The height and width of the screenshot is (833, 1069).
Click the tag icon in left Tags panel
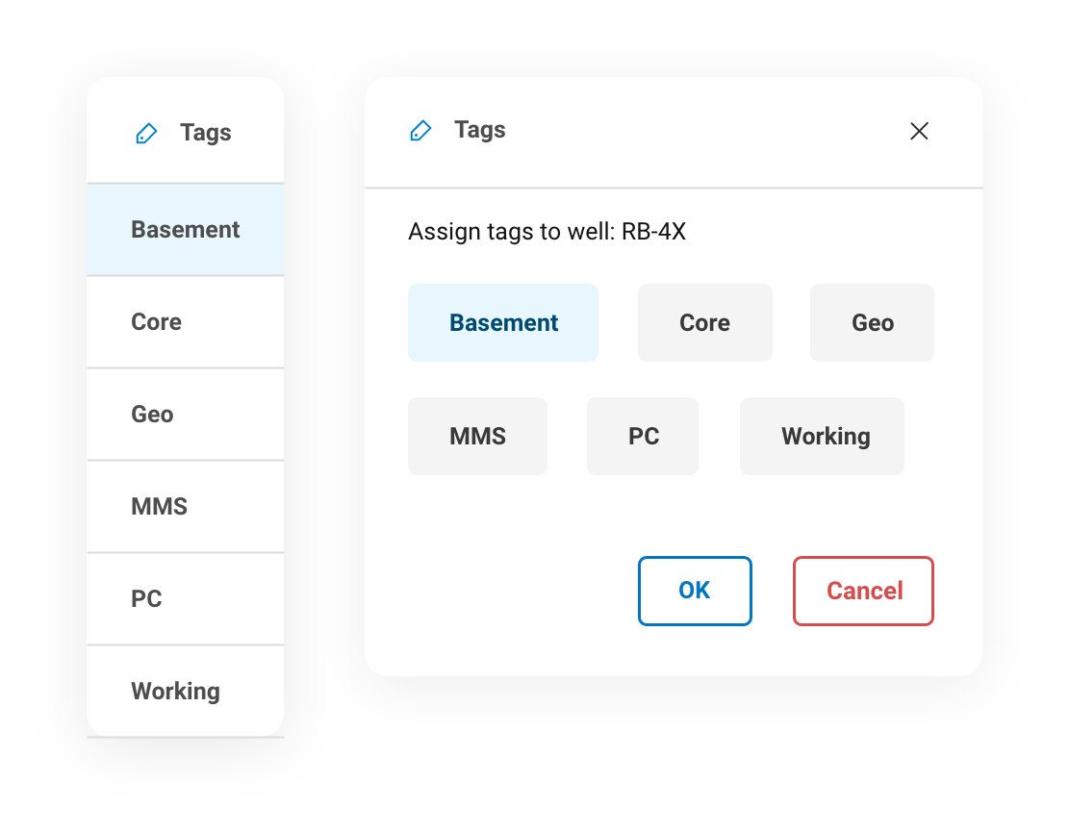(146, 133)
